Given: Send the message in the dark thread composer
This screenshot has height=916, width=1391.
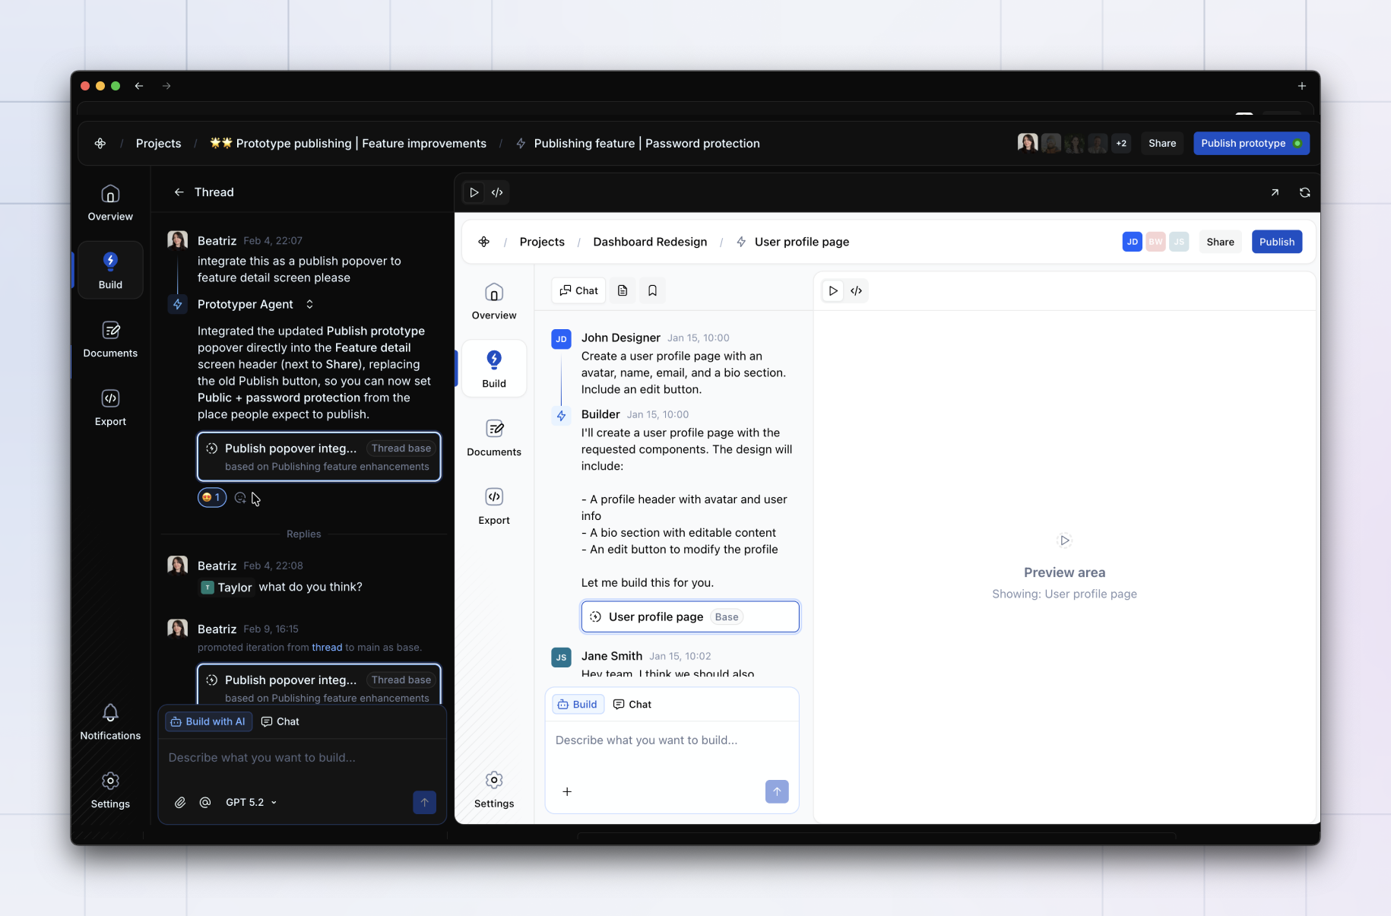Looking at the screenshot, I should [424, 802].
